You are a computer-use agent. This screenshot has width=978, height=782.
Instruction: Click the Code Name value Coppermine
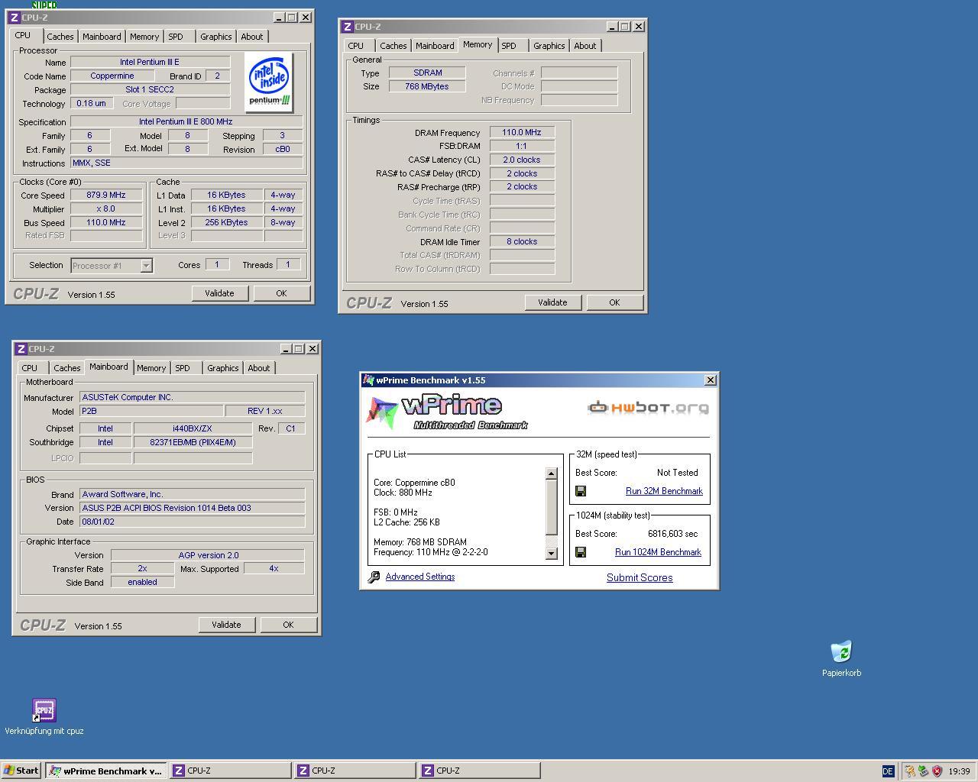point(112,76)
